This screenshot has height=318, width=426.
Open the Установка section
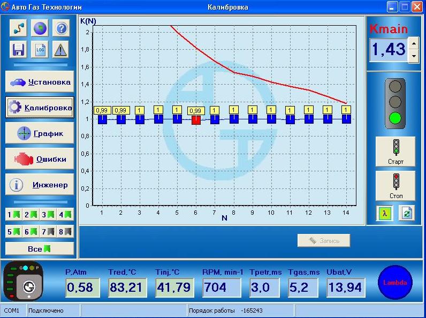click(x=40, y=82)
